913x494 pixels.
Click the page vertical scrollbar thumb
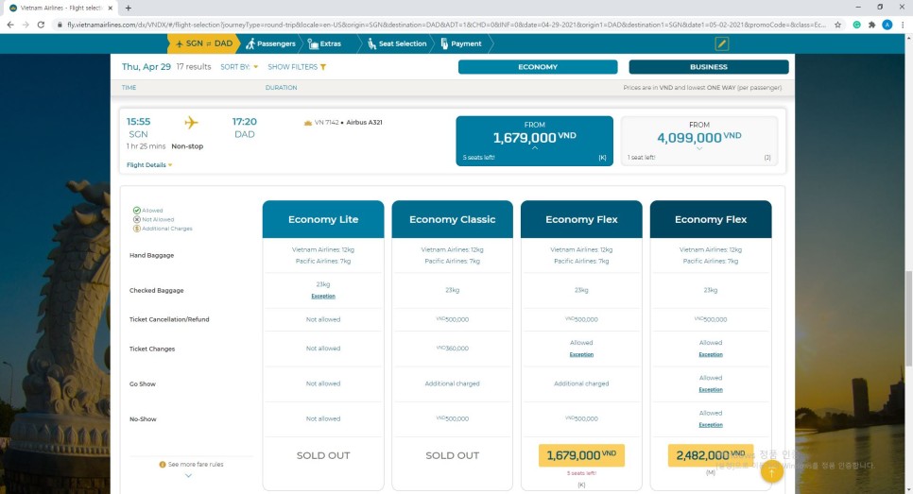click(x=907, y=318)
